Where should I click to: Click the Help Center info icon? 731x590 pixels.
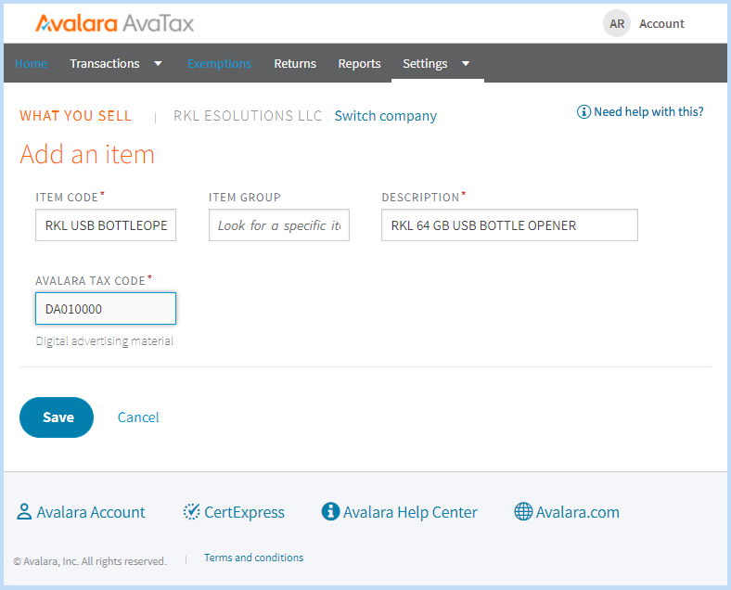(x=330, y=512)
